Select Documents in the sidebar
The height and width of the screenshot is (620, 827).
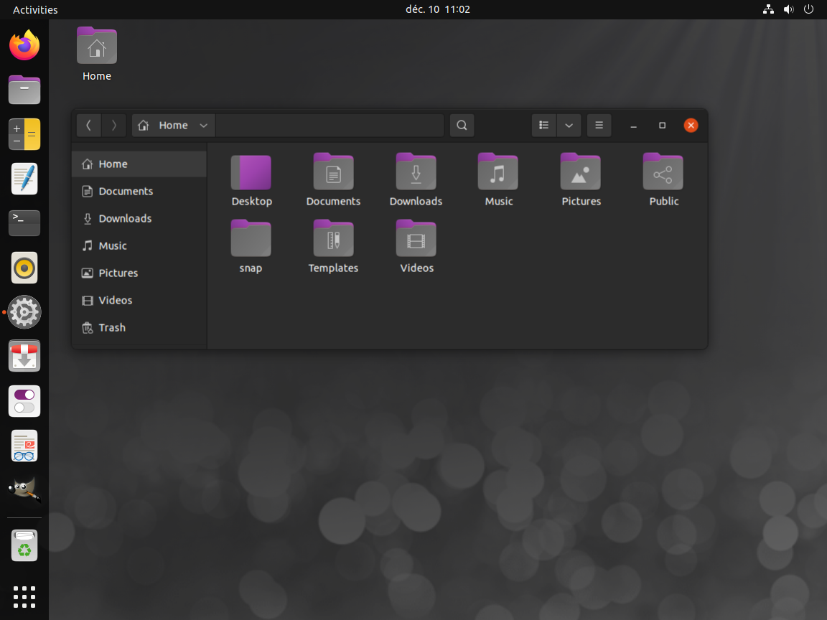[x=139, y=192]
